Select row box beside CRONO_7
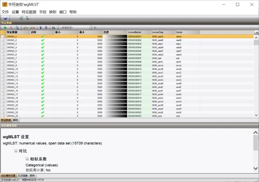The image size is (259, 182). (3, 58)
